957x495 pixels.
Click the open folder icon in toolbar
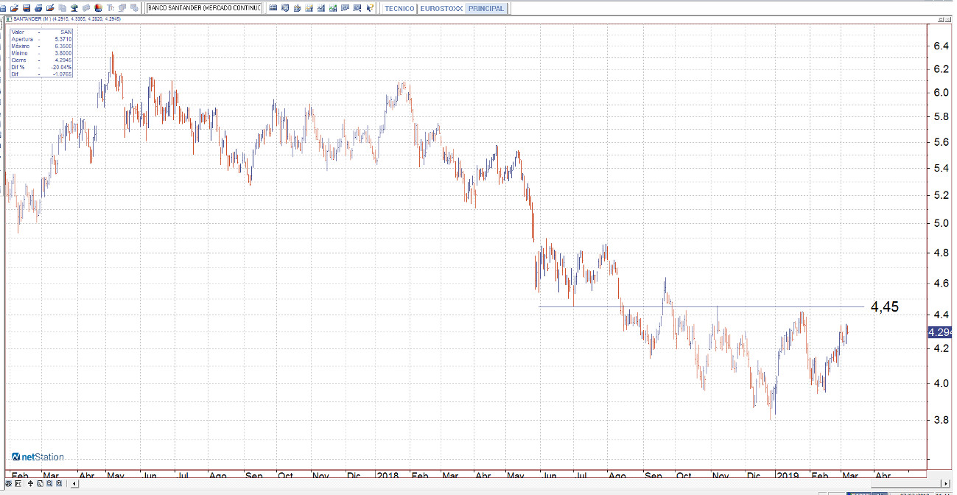[x=15, y=8]
